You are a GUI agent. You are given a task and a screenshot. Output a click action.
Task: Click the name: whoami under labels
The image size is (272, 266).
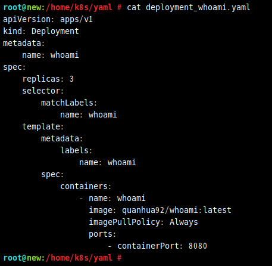point(108,162)
